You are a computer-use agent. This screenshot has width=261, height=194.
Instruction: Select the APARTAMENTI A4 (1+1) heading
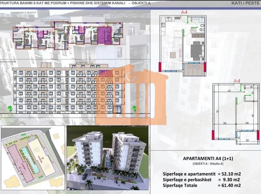[208, 159]
